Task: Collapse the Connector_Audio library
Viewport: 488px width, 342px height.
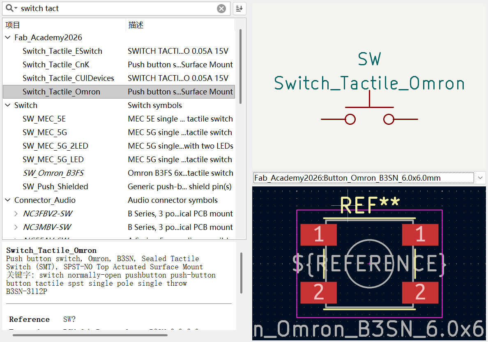Action: 8,200
